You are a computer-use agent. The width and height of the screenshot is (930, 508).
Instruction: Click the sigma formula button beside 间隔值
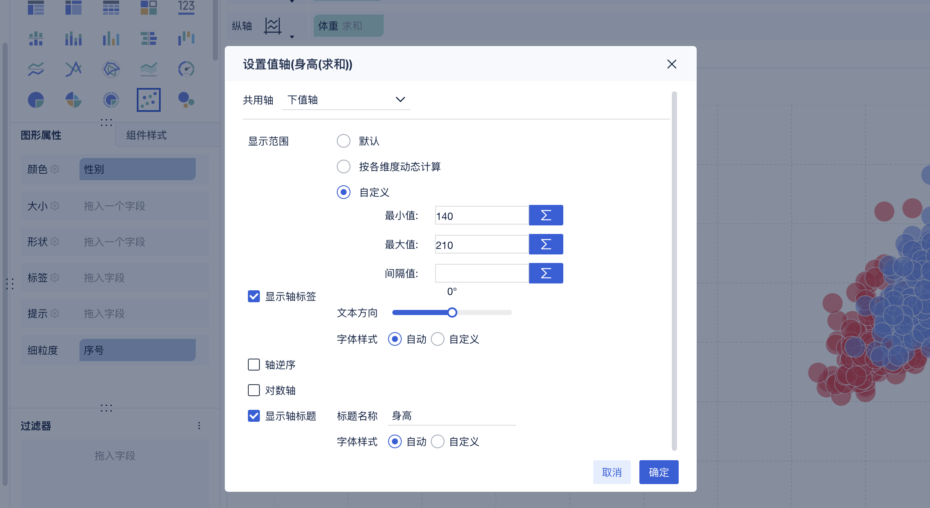[546, 273]
